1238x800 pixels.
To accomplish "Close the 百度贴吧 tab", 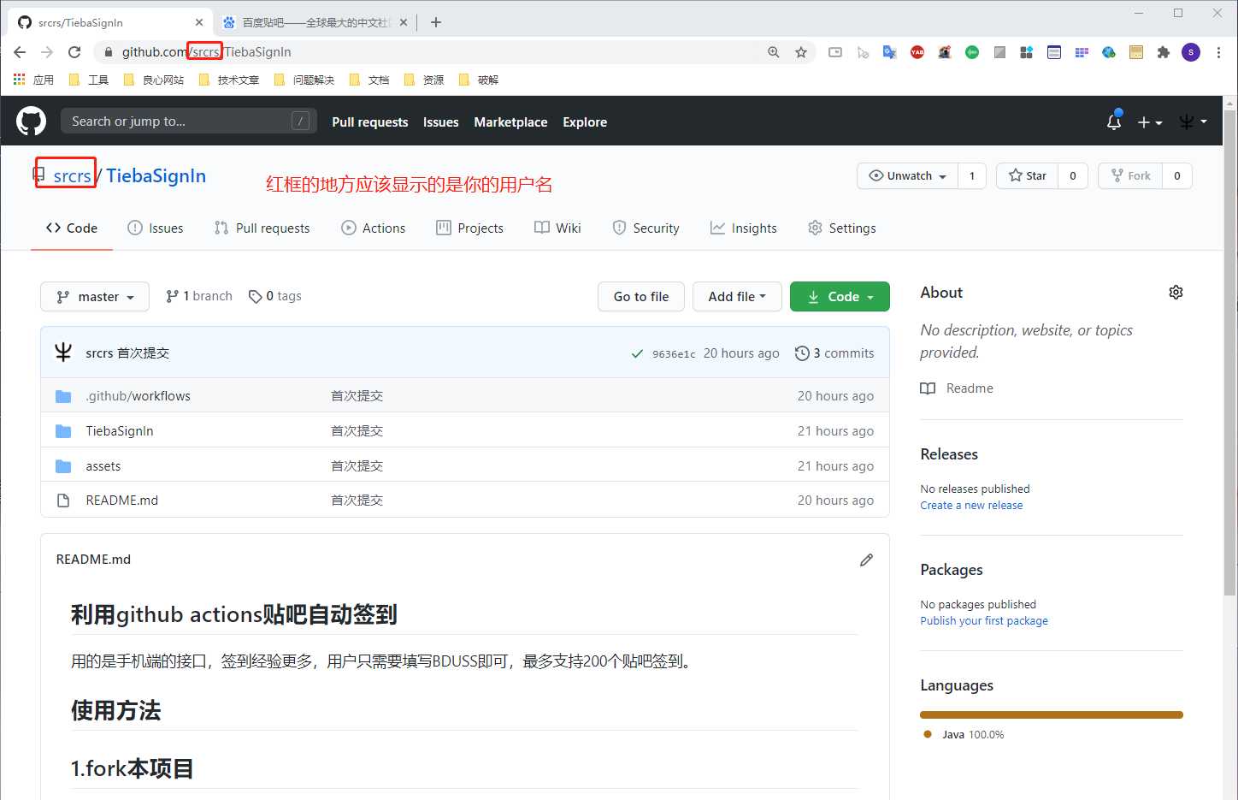I will [x=404, y=22].
